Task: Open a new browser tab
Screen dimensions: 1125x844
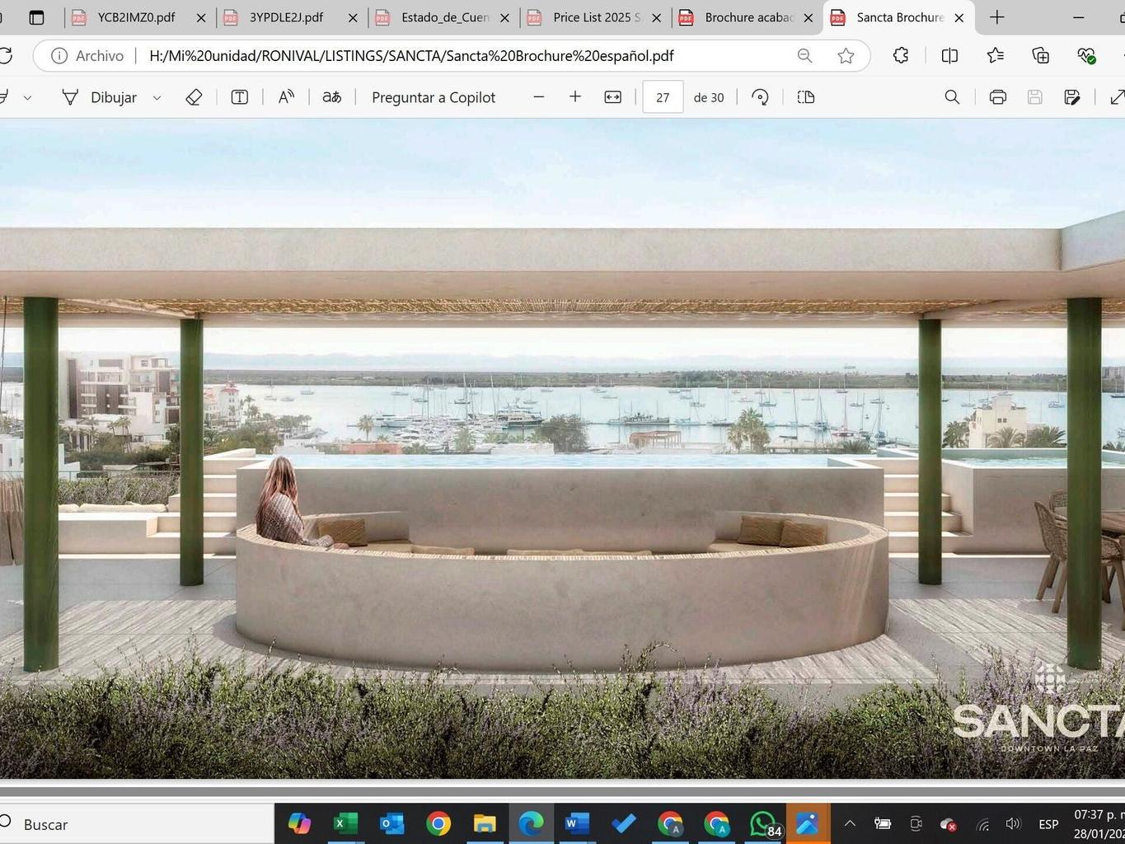Action: coord(997,17)
